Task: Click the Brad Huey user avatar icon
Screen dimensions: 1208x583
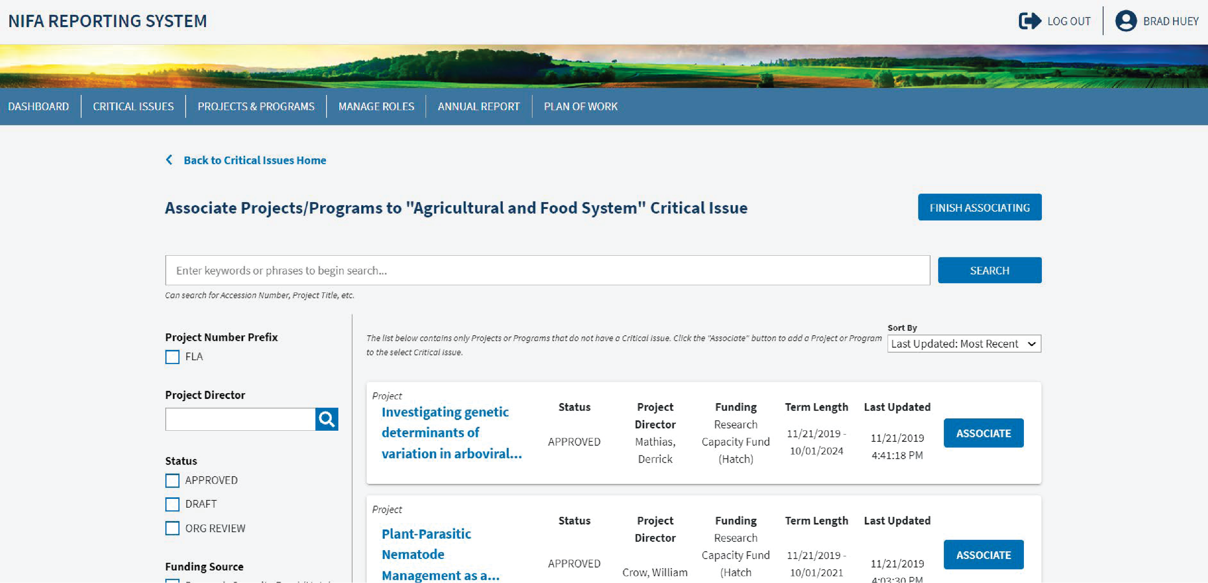Action: click(x=1125, y=21)
